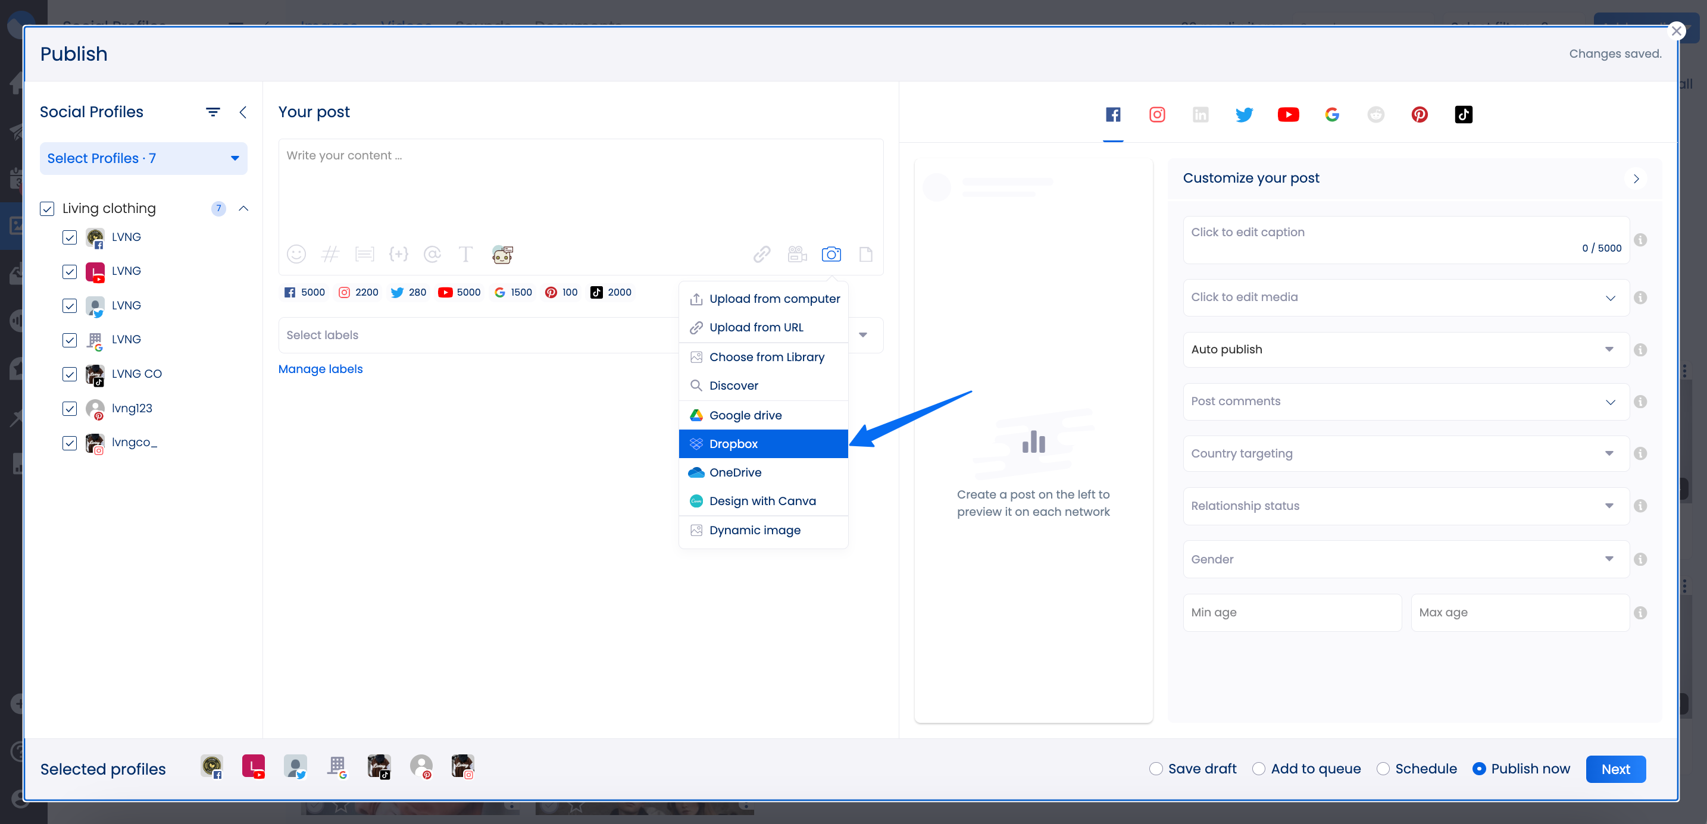This screenshot has height=824, width=1707.
Task: Collapse Living clothing group
Action: pyautogui.click(x=243, y=209)
